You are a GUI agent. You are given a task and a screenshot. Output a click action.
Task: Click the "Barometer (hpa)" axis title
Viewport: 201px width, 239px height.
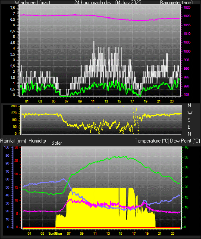(176, 3)
